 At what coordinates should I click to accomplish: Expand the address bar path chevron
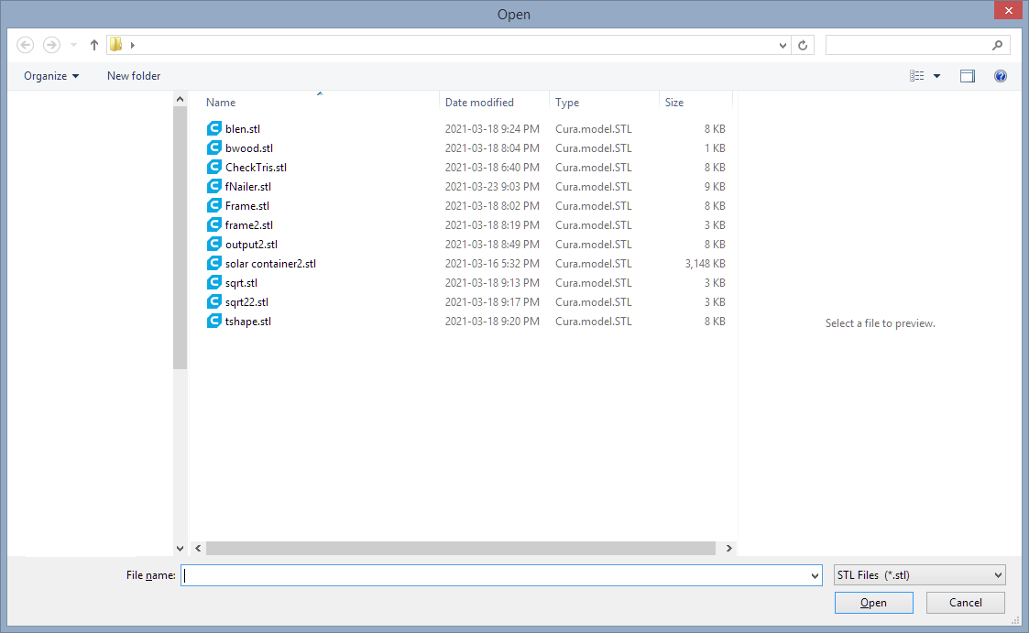click(x=133, y=45)
